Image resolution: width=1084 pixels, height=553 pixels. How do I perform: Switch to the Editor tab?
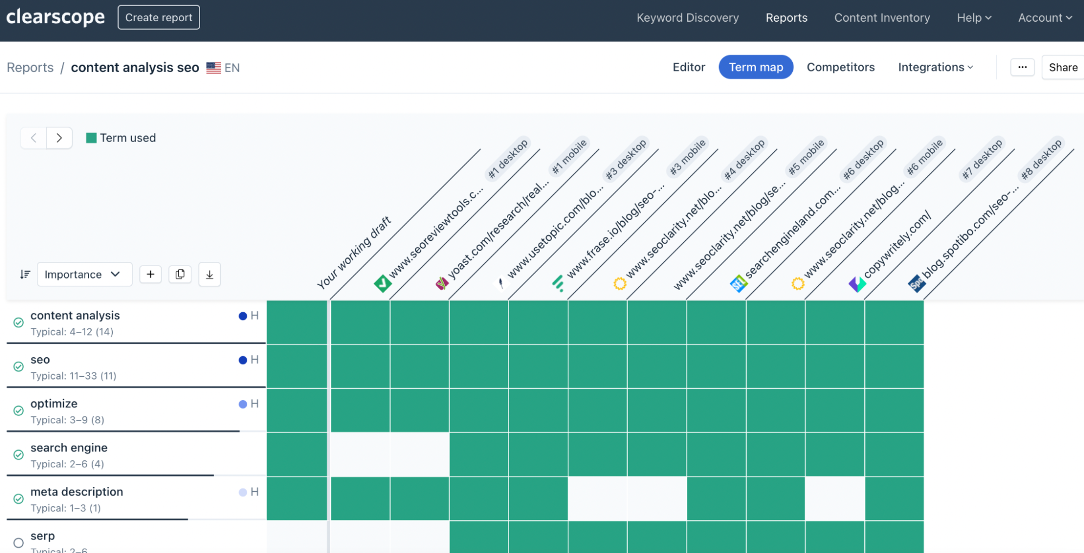688,67
